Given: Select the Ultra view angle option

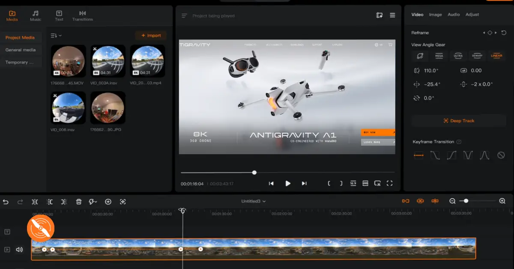Looking at the screenshot, I should pyautogui.click(x=458, y=56).
